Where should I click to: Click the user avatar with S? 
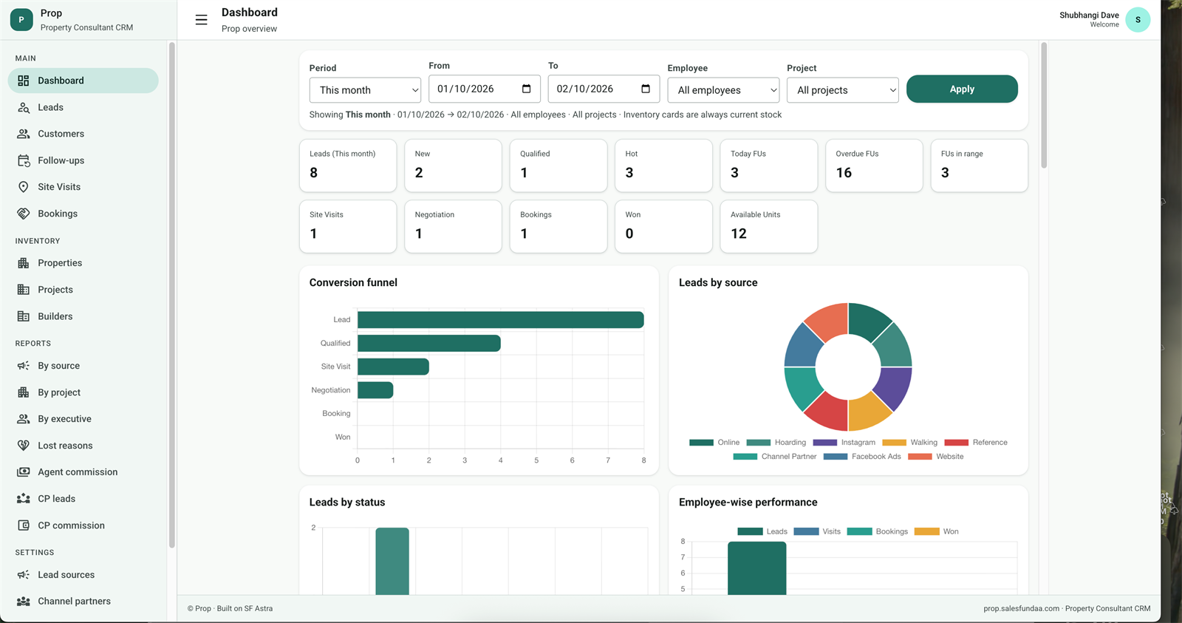point(1138,20)
